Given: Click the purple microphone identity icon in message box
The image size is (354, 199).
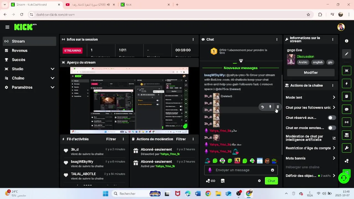Looking at the screenshot, I should pos(210,170).
